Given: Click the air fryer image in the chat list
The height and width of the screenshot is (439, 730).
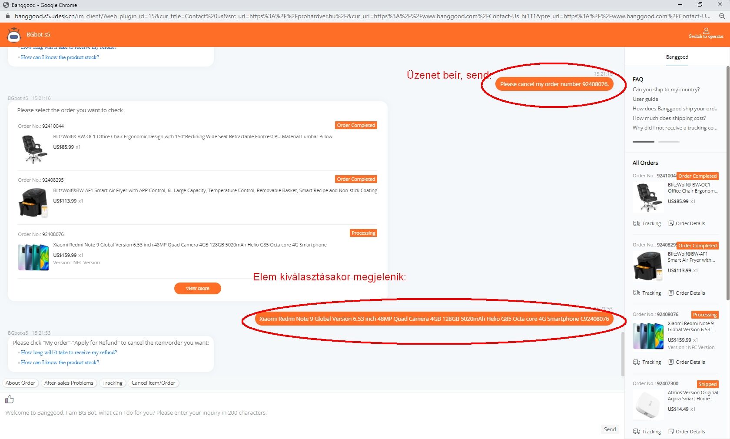Looking at the screenshot, I should (33, 203).
